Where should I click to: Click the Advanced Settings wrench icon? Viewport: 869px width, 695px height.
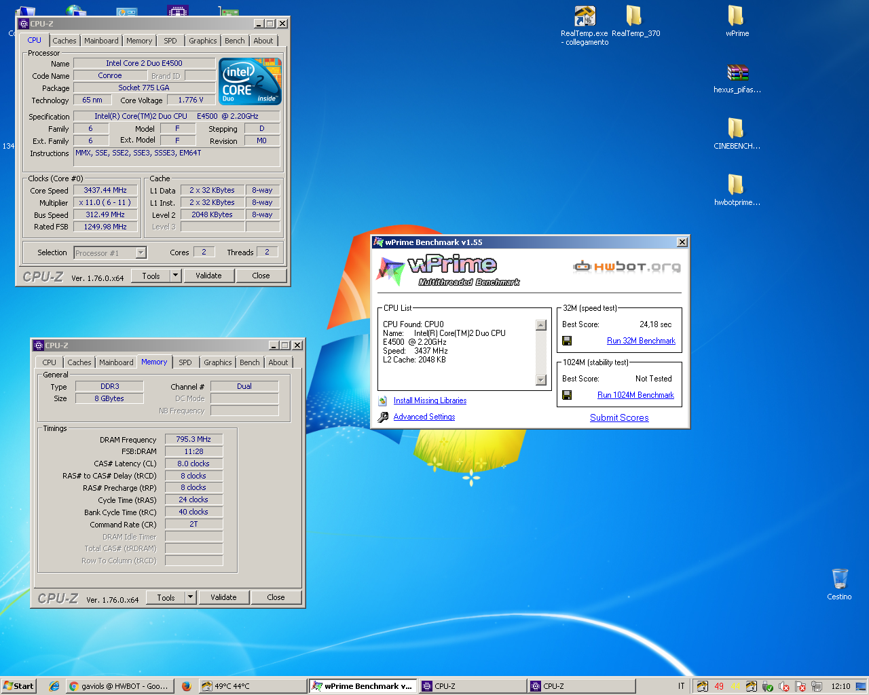[x=383, y=417]
